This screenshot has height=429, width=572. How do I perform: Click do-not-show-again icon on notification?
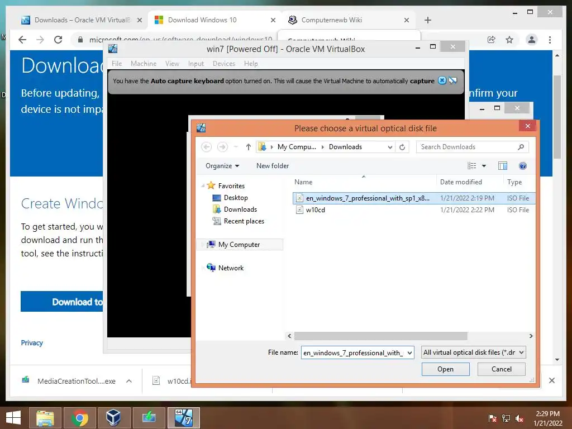click(452, 80)
